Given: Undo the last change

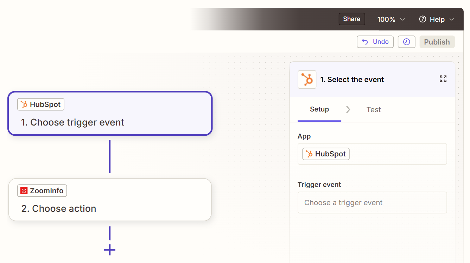Looking at the screenshot, I should 375,42.
